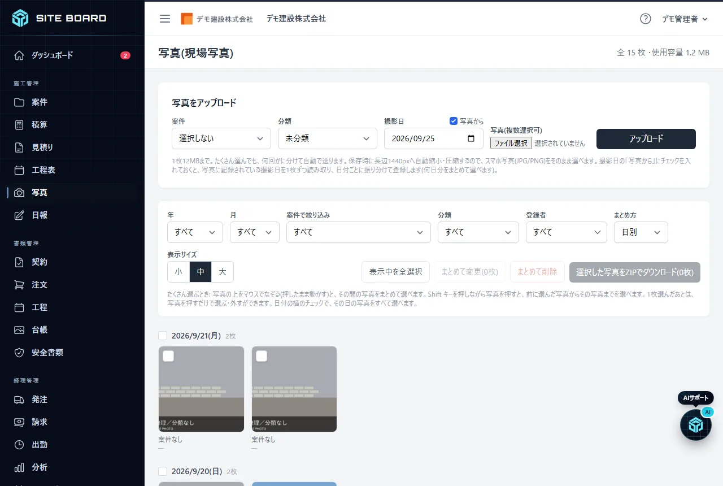The width and height of the screenshot is (723, 486).
Task: Click the ダッシュボード home icon
Action: point(19,55)
